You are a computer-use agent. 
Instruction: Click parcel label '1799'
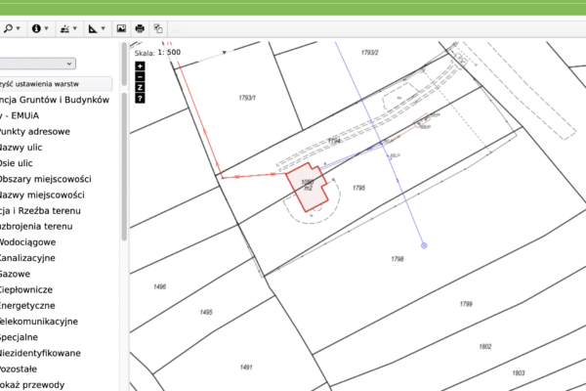466,304
